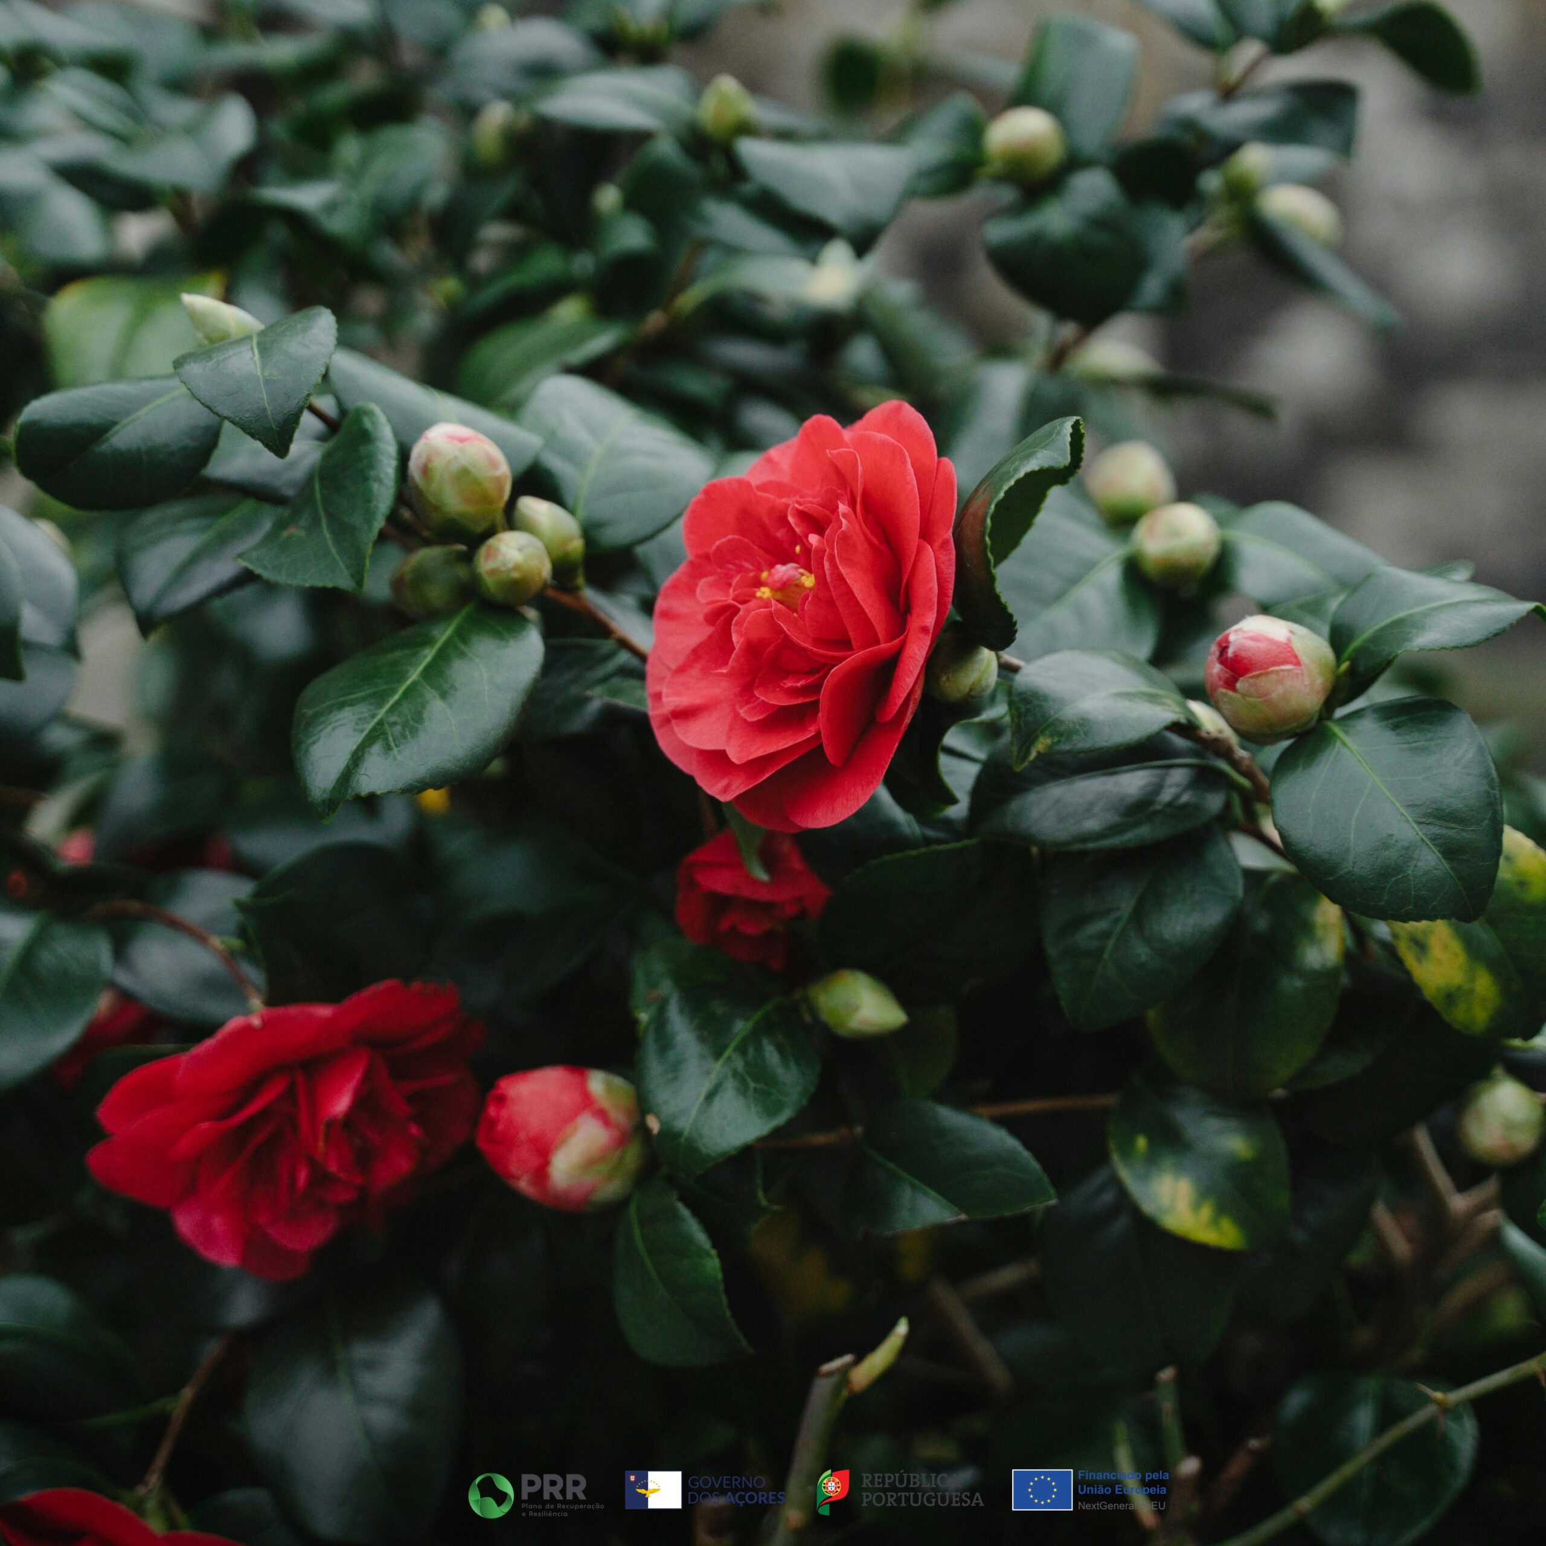Click the NextGenerationEU label
Viewport: 1546px width, 1546px height.
[1121, 1506]
